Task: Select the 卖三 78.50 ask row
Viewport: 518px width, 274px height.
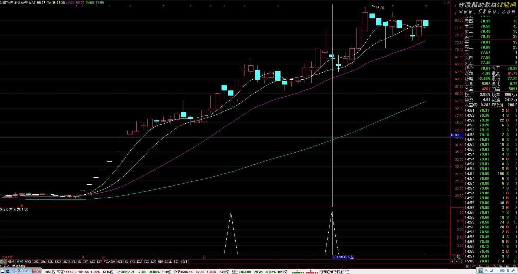Action: click(491, 26)
